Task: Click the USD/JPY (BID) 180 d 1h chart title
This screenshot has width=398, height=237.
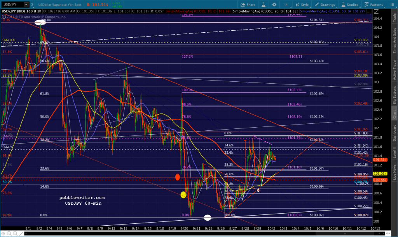Action: coord(21,11)
